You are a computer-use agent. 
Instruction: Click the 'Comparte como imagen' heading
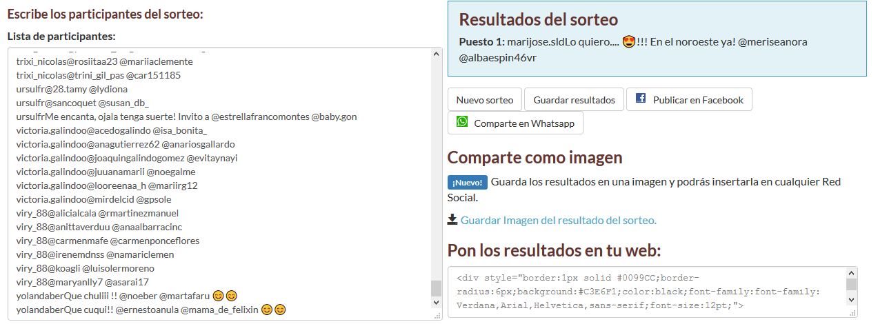535,157
